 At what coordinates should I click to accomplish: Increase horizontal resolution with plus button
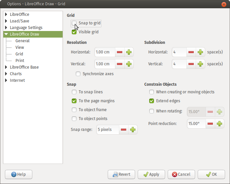click(129, 52)
